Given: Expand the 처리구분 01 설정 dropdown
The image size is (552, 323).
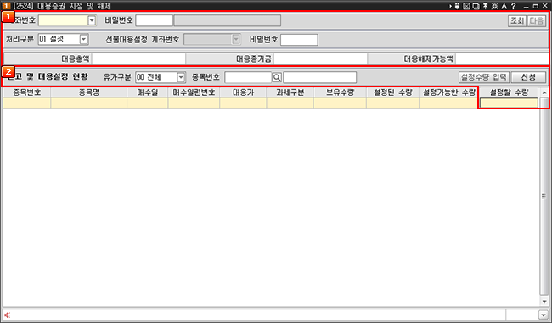Looking at the screenshot, I should coord(83,39).
